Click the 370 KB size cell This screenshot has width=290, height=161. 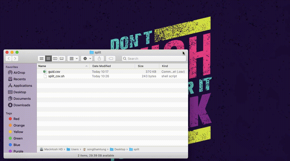click(x=151, y=72)
